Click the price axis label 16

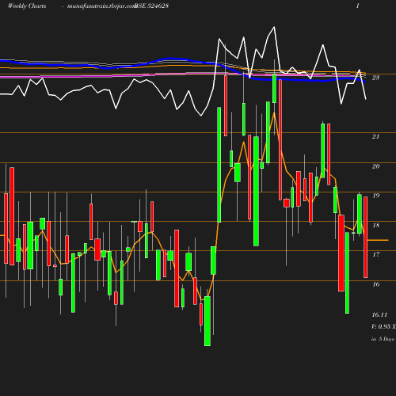tap(375, 284)
